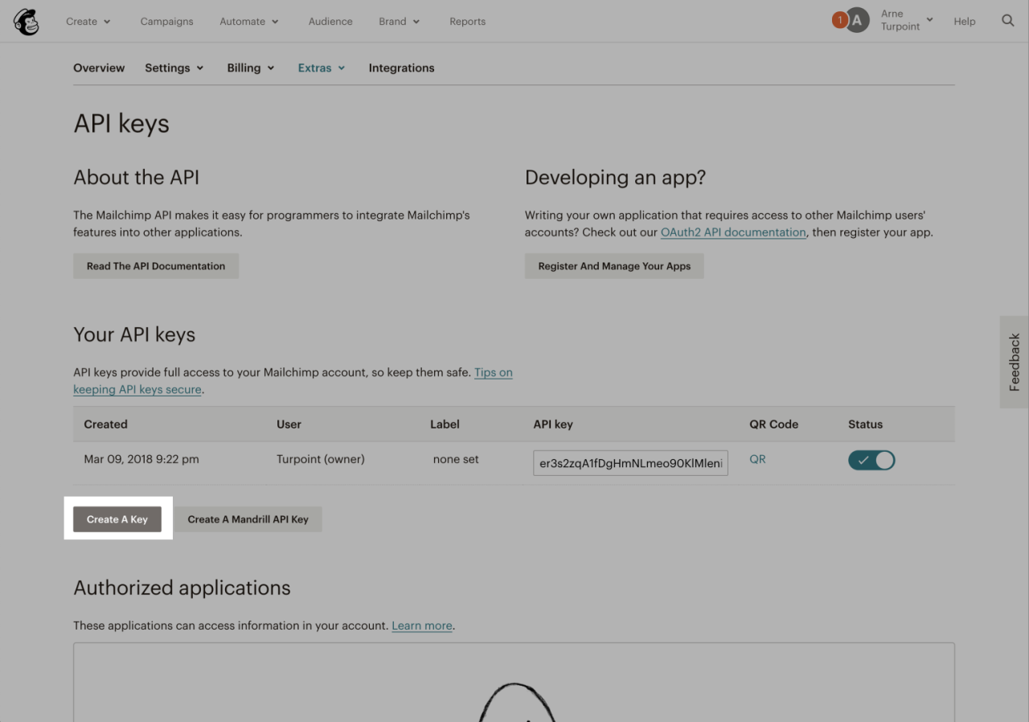Click Create A Mandrill API Key
This screenshot has height=722, width=1029.
pyautogui.click(x=248, y=519)
